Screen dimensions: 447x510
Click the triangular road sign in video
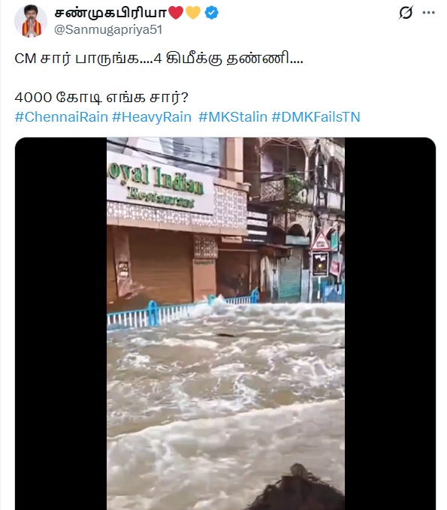tap(321, 241)
